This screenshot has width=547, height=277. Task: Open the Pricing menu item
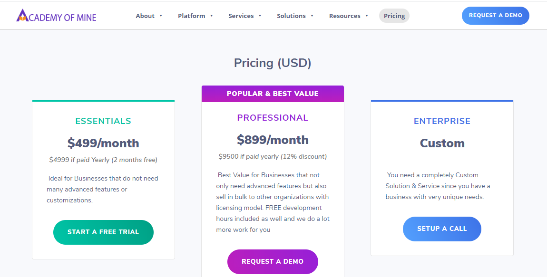[x=394, y=16]
